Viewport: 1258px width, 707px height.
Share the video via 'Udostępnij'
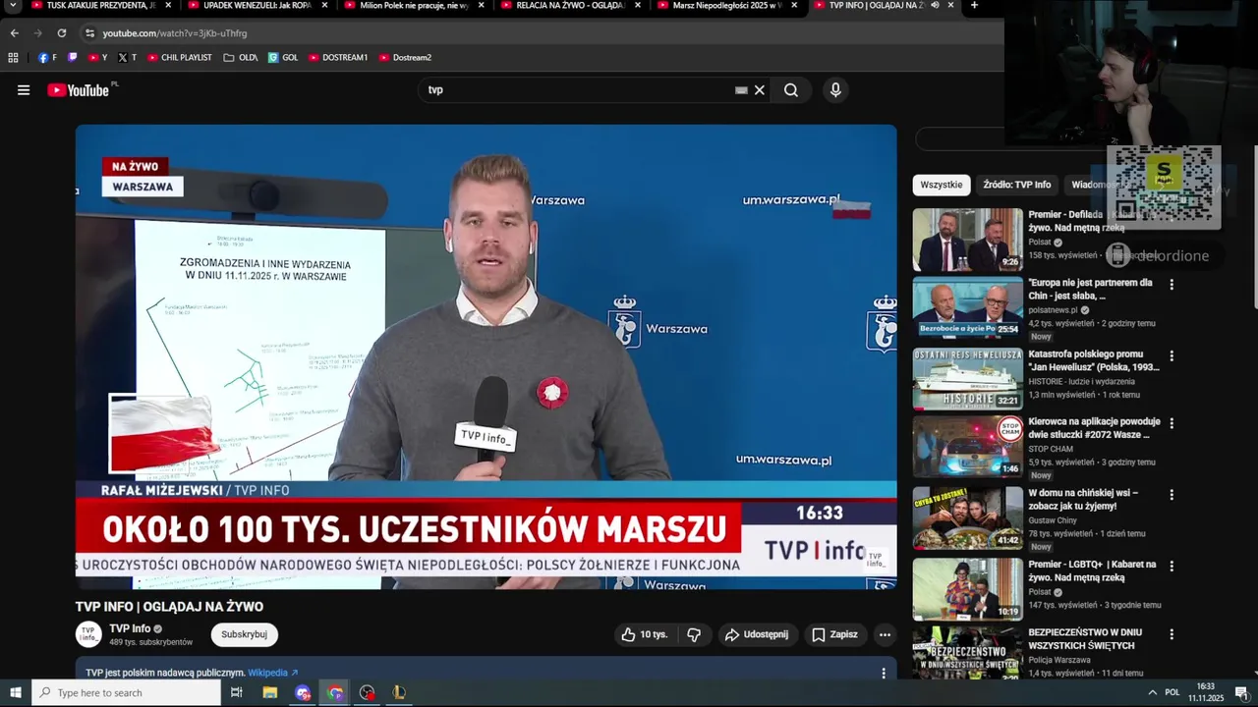click(757, 634)
